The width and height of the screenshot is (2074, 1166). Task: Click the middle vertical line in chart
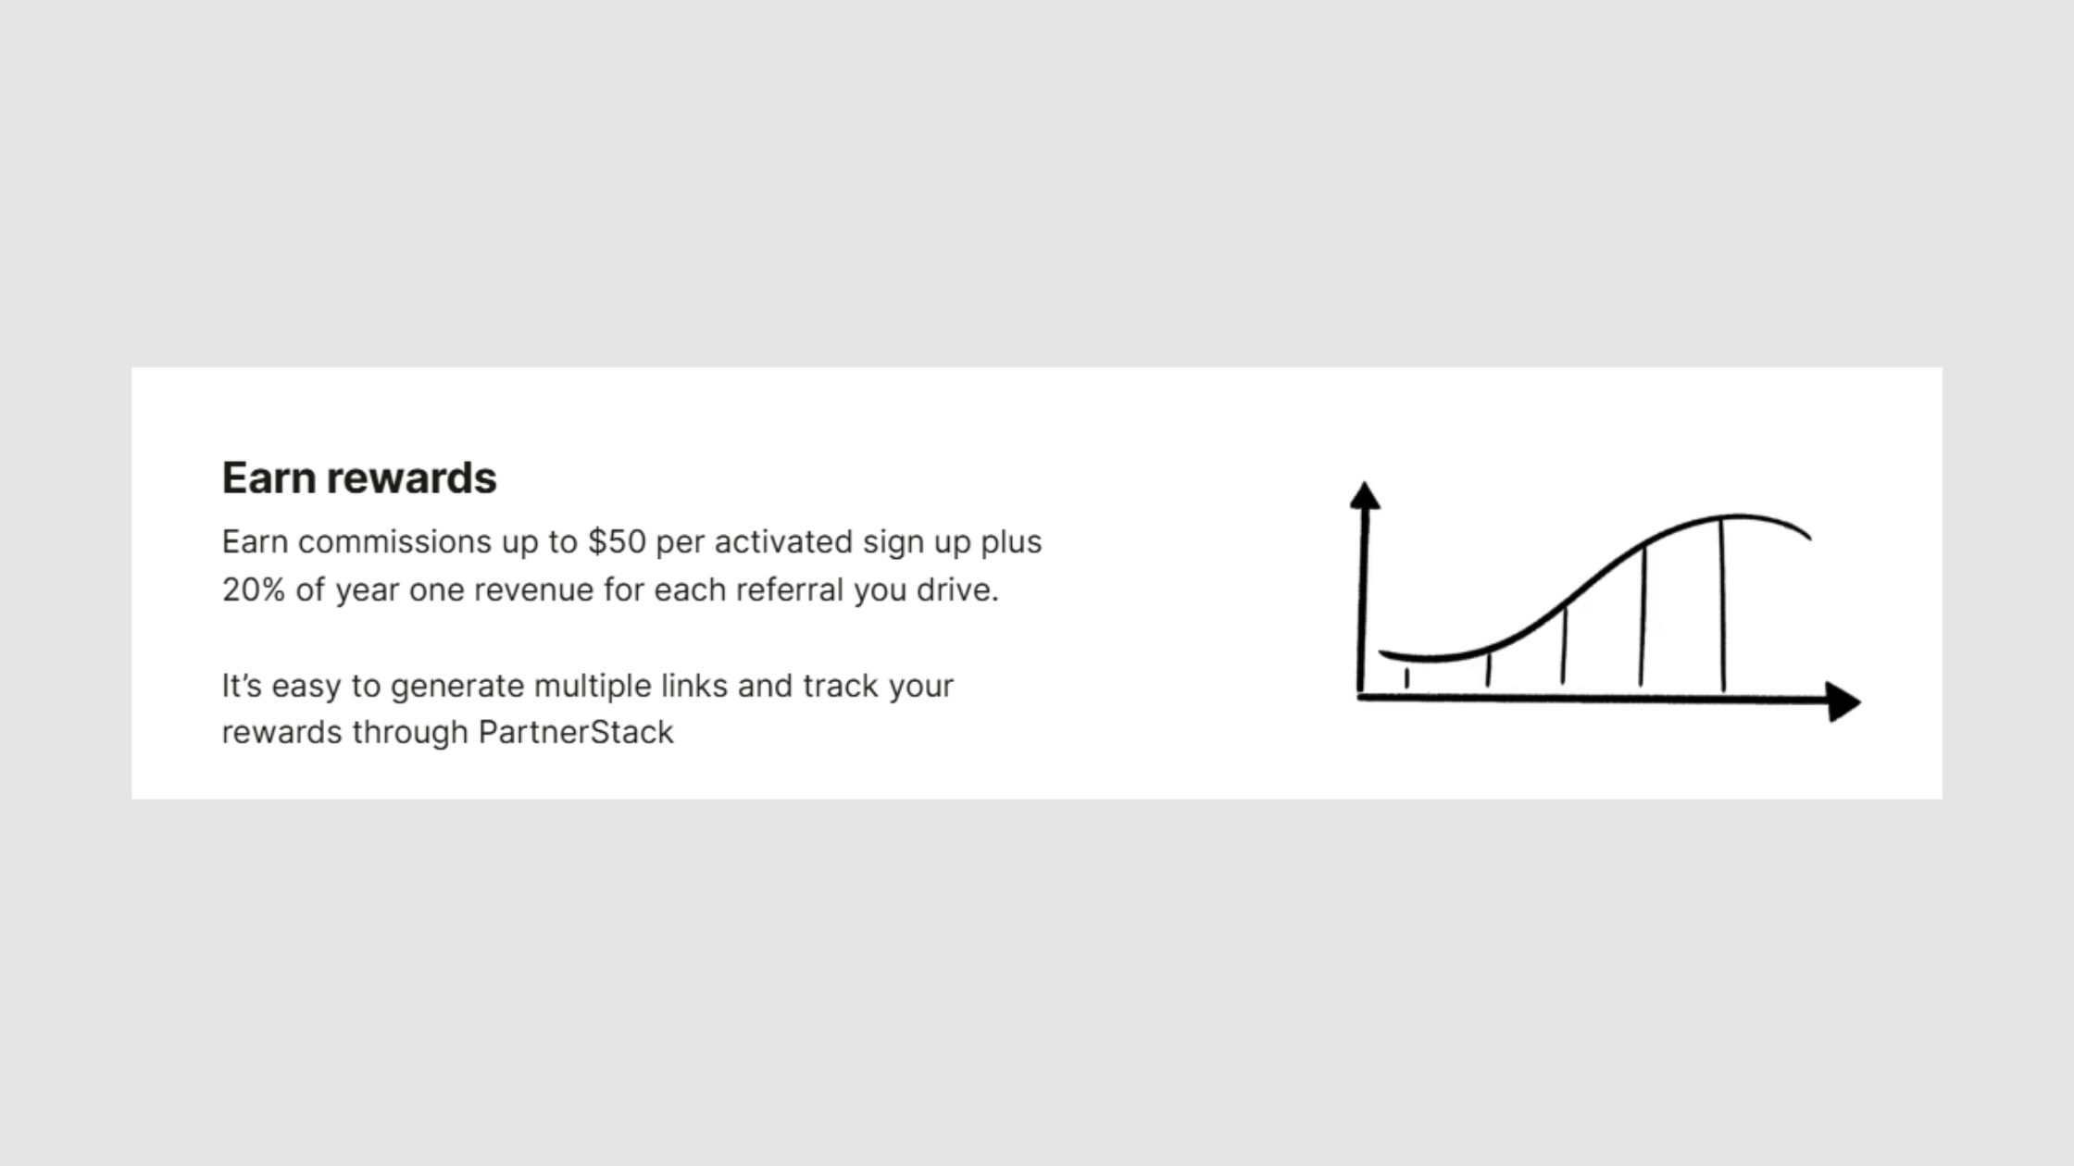tap(1564, 645)
